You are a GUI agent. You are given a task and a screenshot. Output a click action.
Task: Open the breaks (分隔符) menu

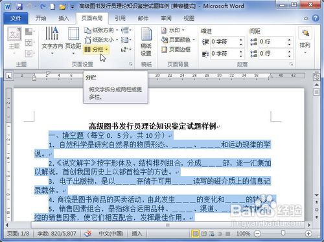coord(126,30)
